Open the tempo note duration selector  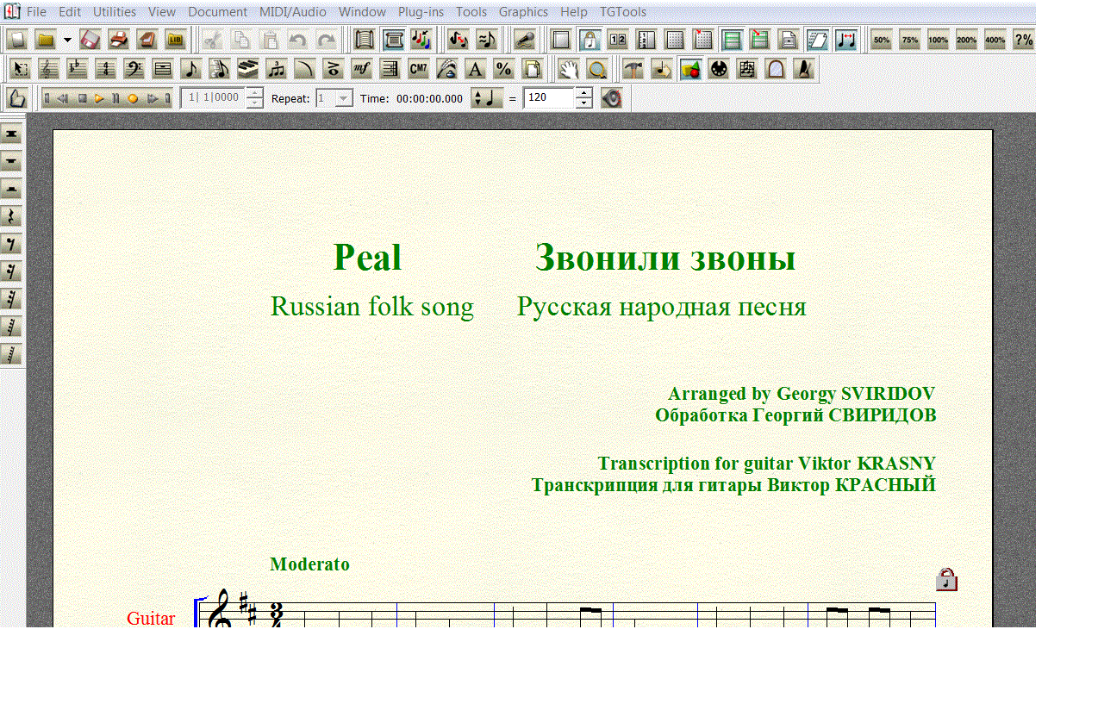coord(487,98)
